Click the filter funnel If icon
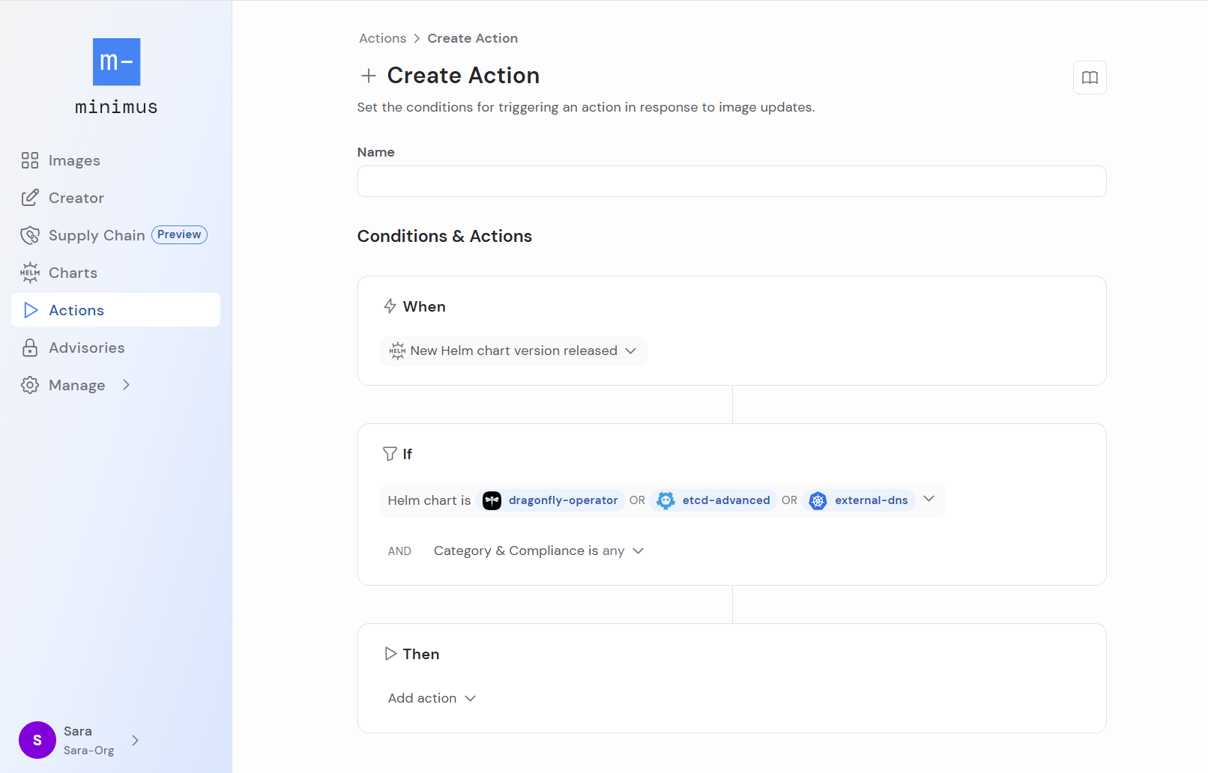Image resolution: width=1208 pixels, height=773 pixels. (390, 454)
